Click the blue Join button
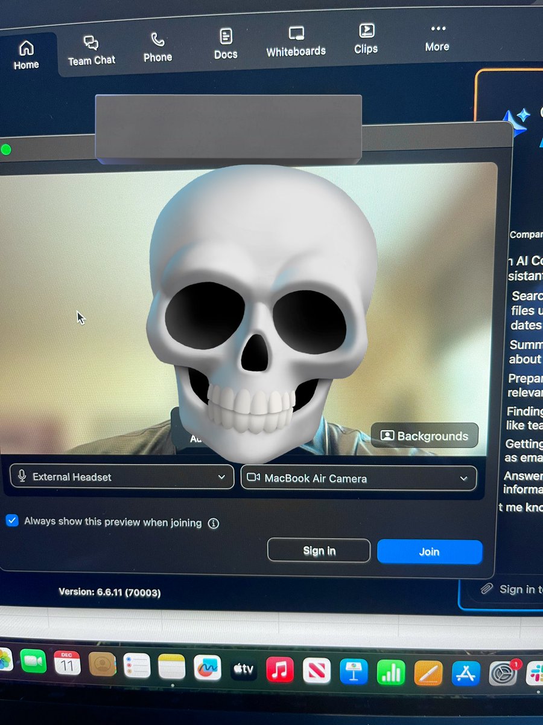The height and width of the screenshot is (725, 543). click(430, 552)
